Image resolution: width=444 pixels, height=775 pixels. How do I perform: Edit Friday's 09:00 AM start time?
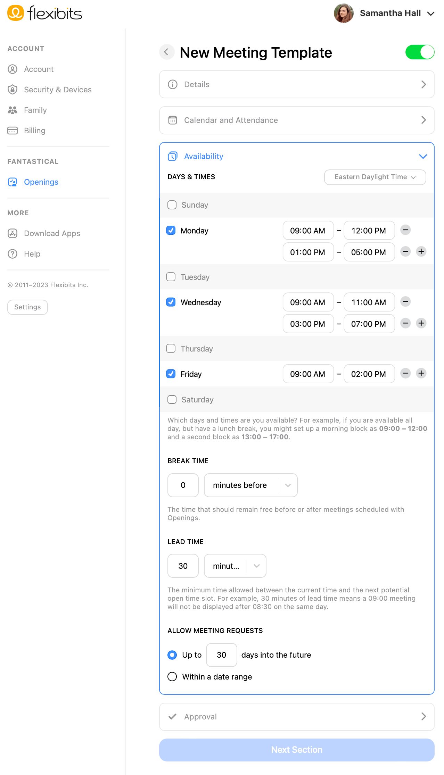(x=308, y=374)
